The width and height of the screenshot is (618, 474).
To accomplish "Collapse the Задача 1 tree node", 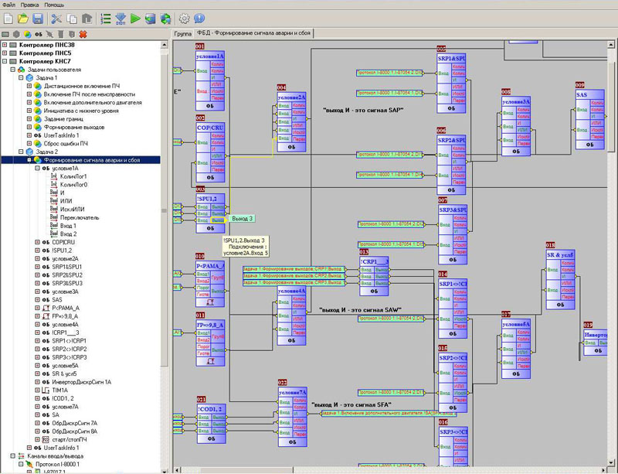I will click(21, 78).
